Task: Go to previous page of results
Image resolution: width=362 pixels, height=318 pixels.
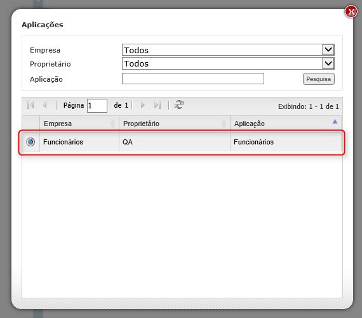Action: [x=45, y=105]
